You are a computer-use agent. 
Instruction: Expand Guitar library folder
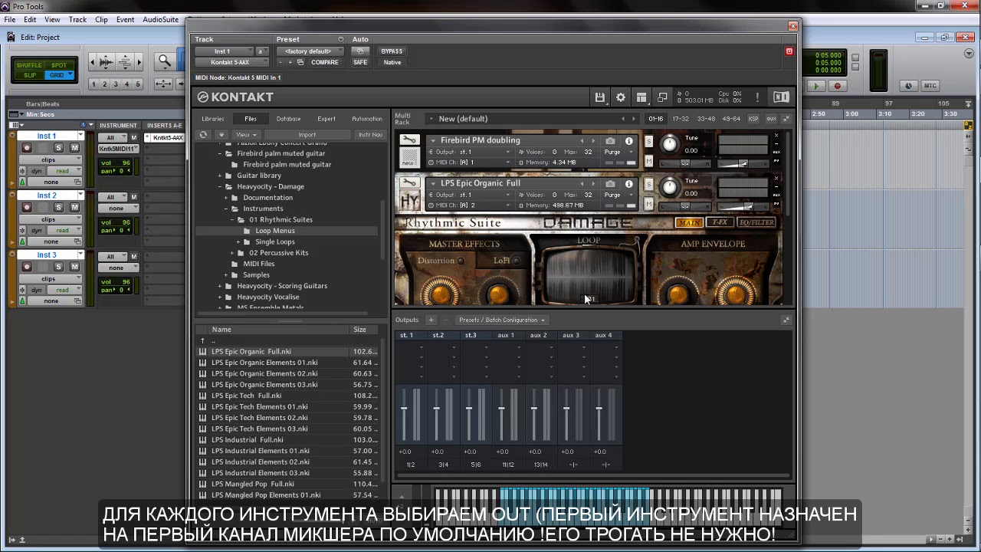219,176
